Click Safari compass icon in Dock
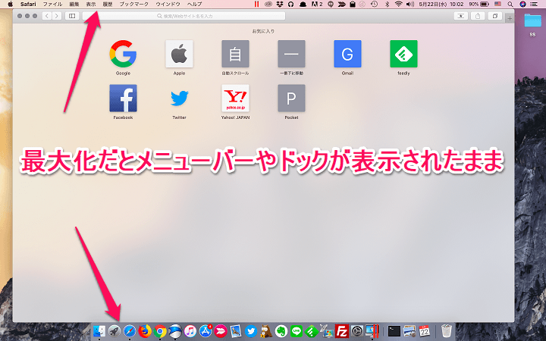 click(130, 331)
